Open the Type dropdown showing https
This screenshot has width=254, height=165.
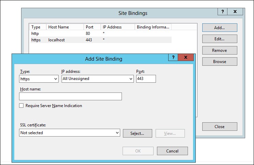pos(39,79)
